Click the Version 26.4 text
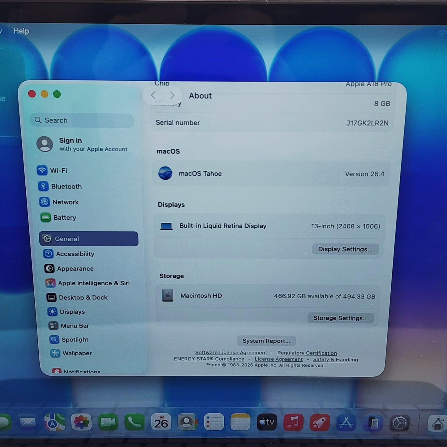The width and height of the screenshot is (447, 447). point(365,174)
